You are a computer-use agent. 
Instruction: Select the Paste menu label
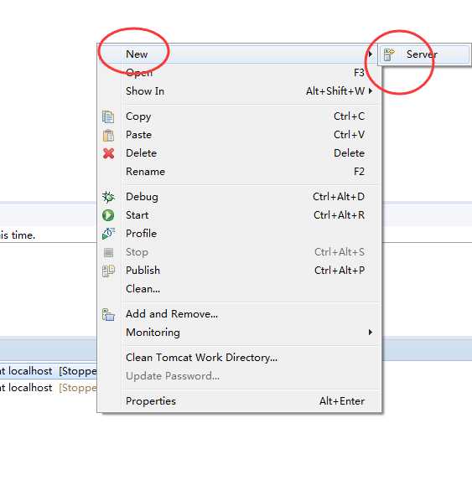(x=138, y=135)
